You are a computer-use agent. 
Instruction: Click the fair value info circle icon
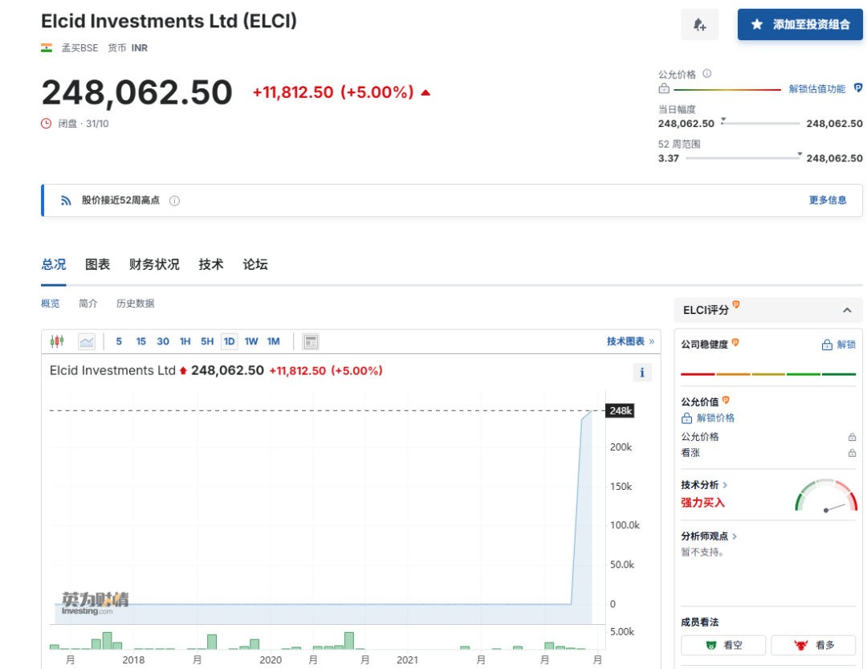click(706, 74)
